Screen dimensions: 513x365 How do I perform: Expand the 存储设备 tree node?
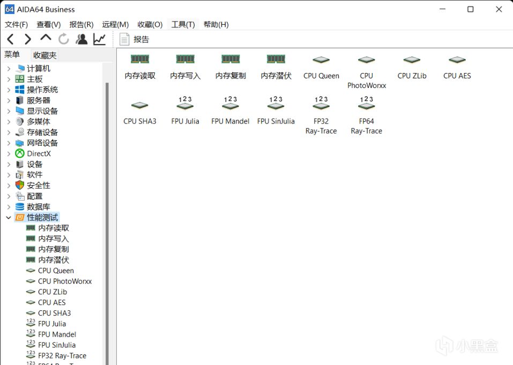pyautogui.click(x=9, y=133)
